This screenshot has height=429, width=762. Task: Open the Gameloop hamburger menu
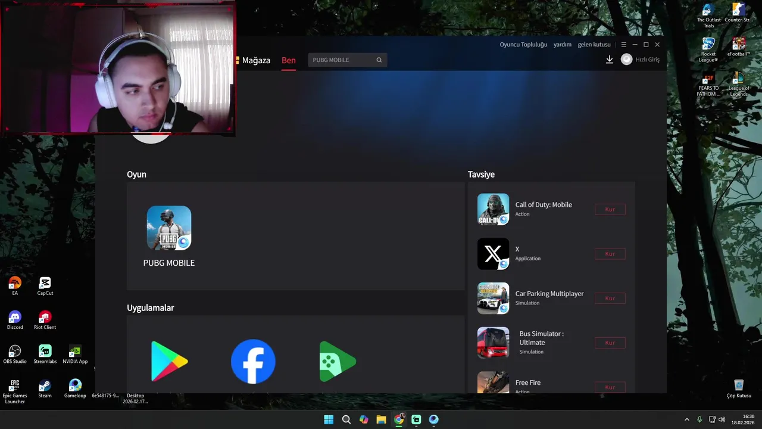(x=623, y=45)
